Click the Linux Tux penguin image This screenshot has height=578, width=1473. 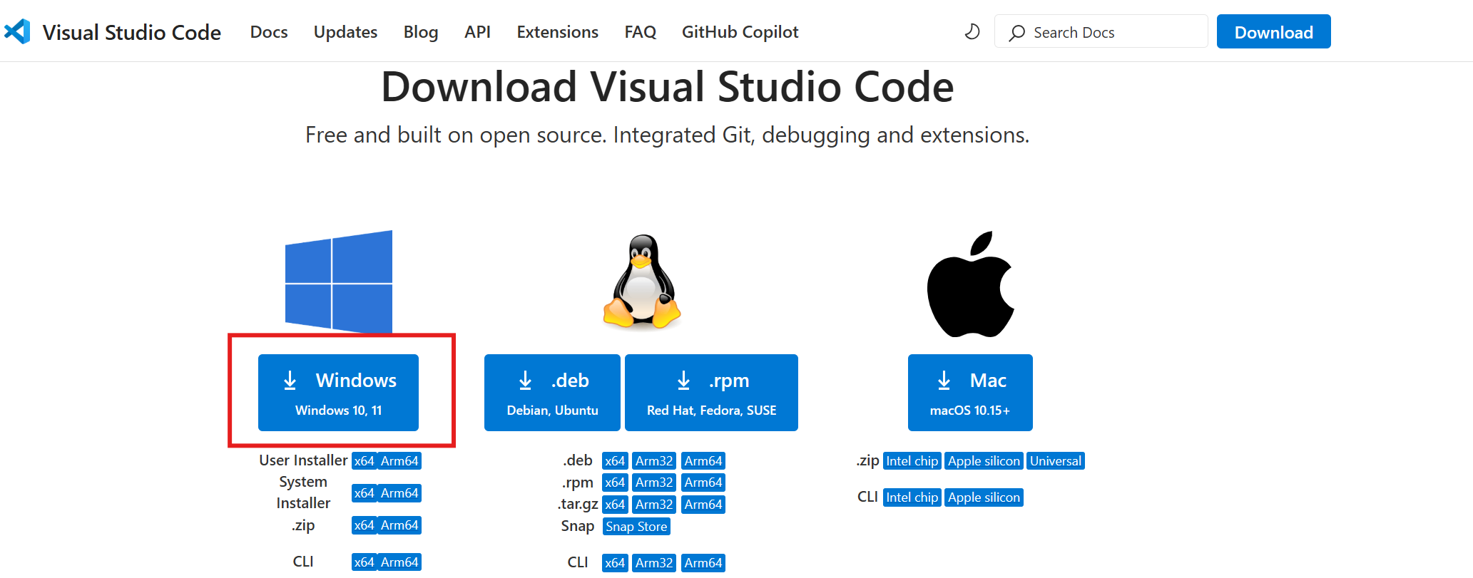pyautogui.click(x=642, y=282)
